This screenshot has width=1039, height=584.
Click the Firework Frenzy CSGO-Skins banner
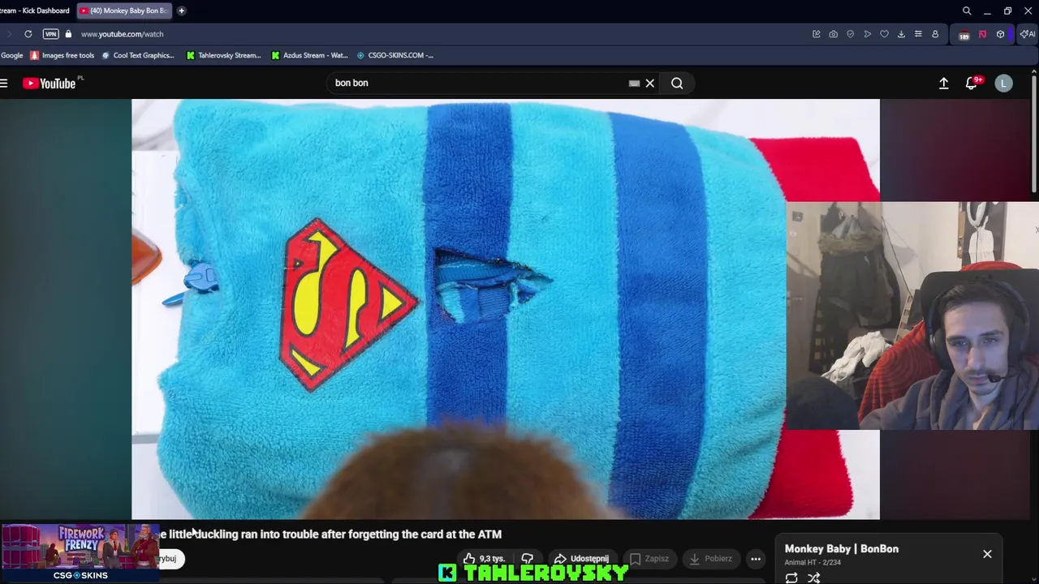(80, 553)
